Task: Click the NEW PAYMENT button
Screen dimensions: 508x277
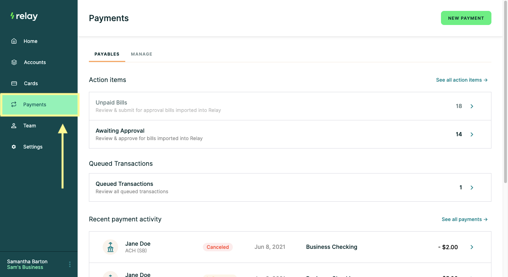Action: point(466,18)
